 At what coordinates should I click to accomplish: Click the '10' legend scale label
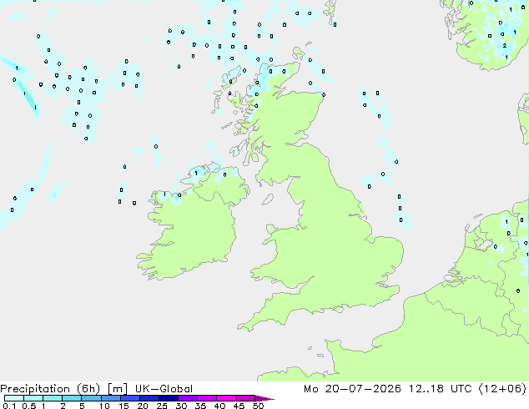[x=104, y=406]
